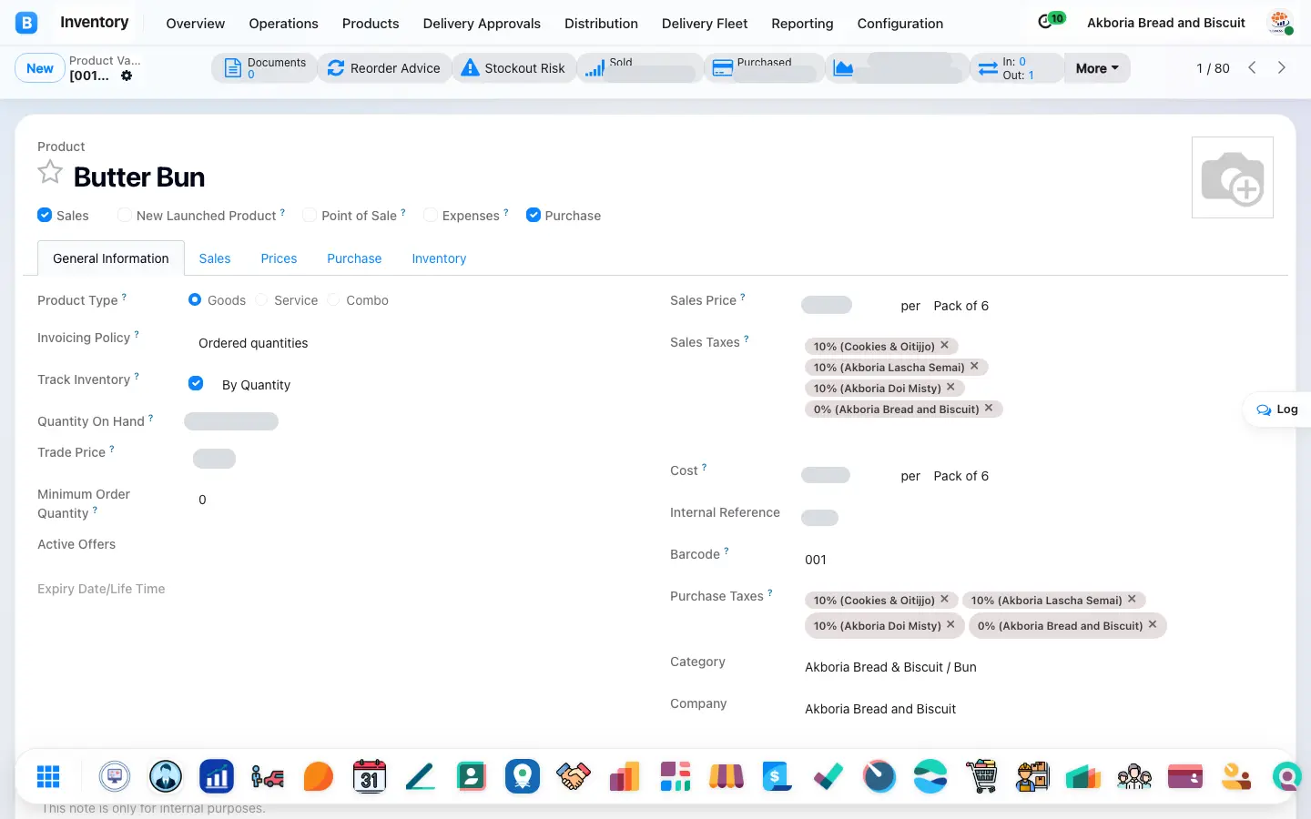Viewport: 1311px width, 819px height.
Task: Click the Reorder Advice refresh icon
Action: (336, 68)
